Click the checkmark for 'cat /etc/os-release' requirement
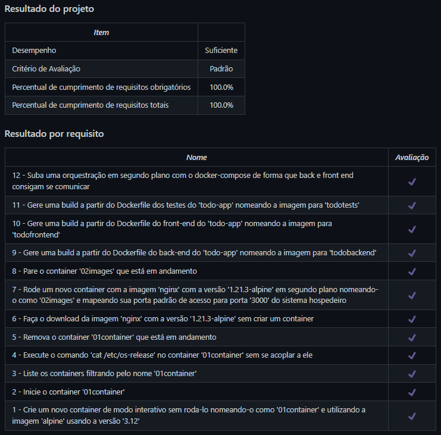This screenshot has height=435, width=441. [x=412, y=355]
